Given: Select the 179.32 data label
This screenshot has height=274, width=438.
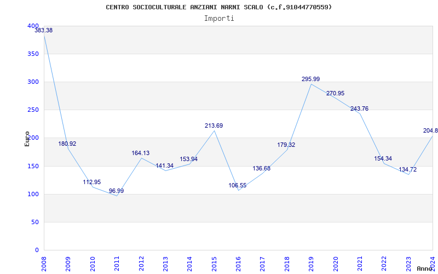Looking at the screenshot, I should click(x=286, y=145).
